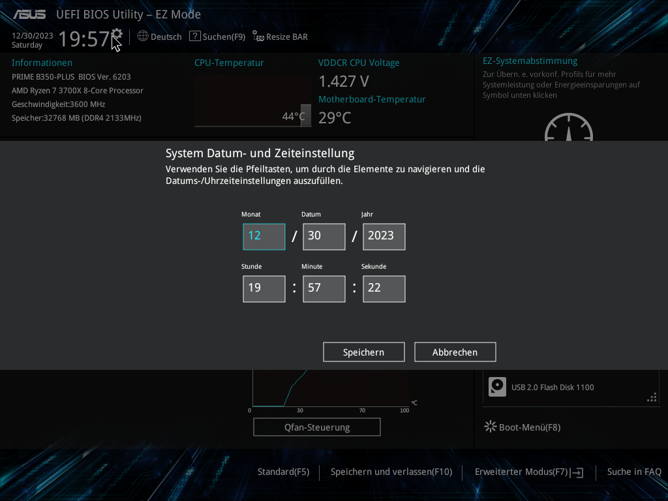Click Suchen(F9) label

(x=224, y=37)
